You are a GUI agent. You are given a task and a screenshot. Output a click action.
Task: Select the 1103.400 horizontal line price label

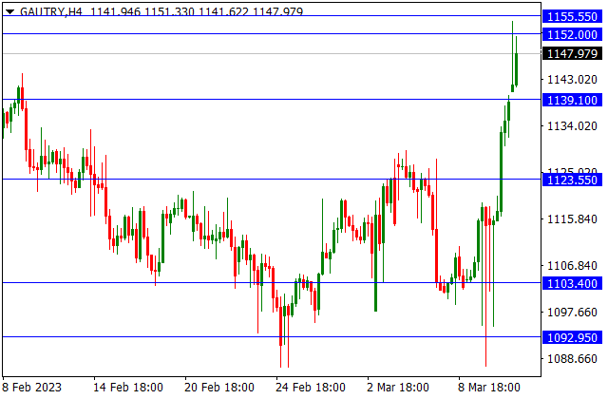pyautogui.click(x=572, y=283)
